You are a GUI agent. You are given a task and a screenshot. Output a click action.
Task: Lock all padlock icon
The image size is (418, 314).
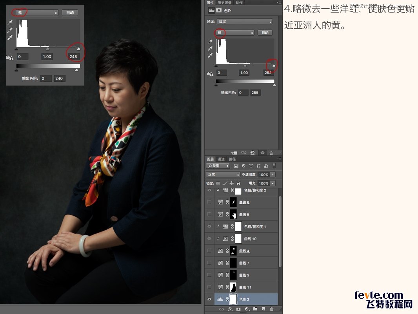tap(238, 184)
